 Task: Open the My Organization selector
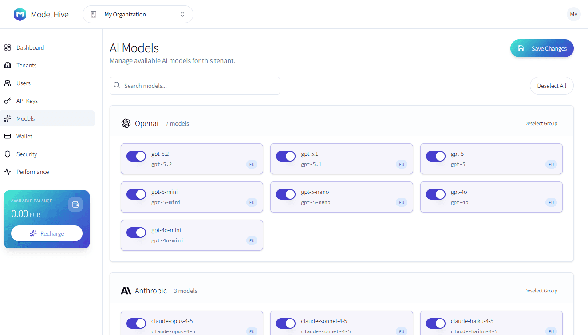click(x=138, y=14)
